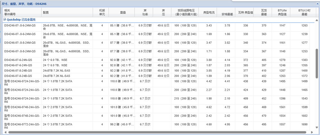This screenshot has width=320, height=135.
Task: Select the 1.69 typical current cell
Action: coord(209,34)
